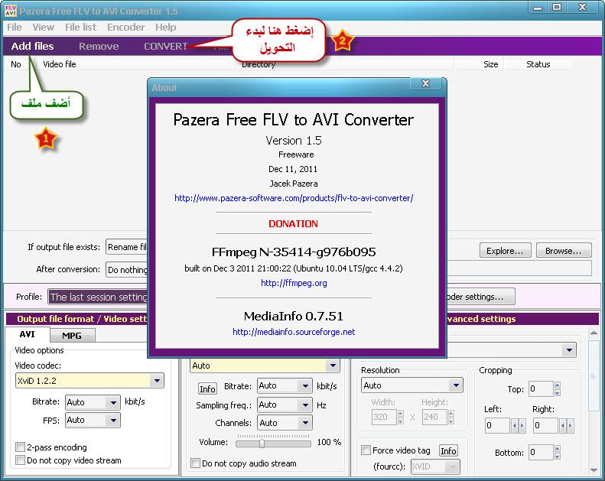Image resolution: width=605 pixels, height=481 pixels.
Task: Check Do not copy video stream
Action: (x=20, y=460)
